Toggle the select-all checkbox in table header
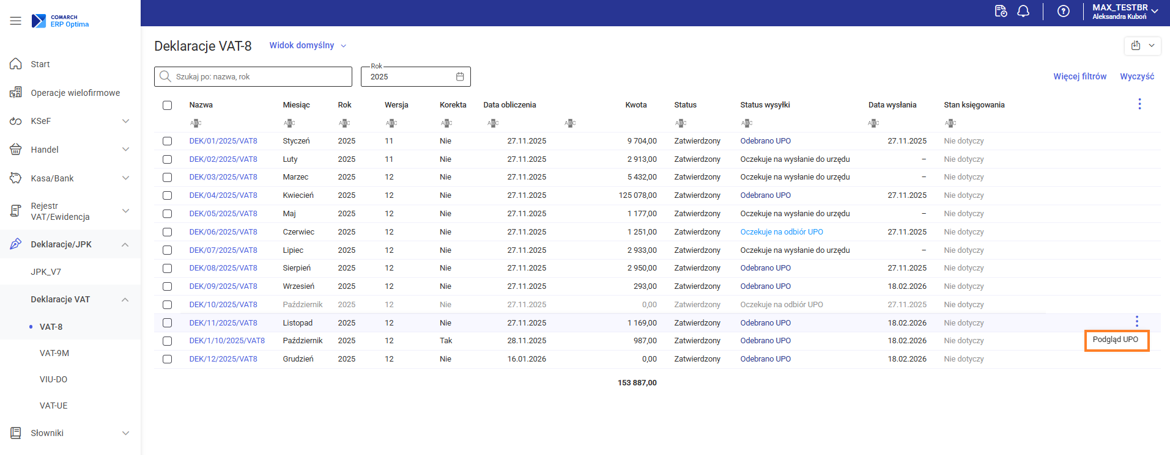The image size is (1170, 455). point(167,105)
